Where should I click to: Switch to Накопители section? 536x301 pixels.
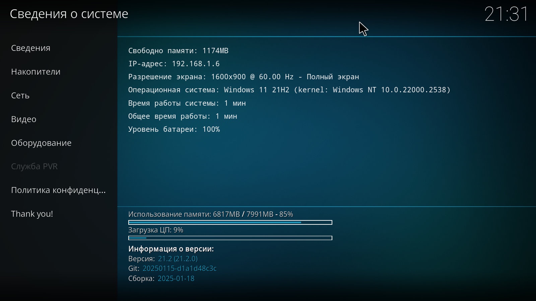click(36, 72)
